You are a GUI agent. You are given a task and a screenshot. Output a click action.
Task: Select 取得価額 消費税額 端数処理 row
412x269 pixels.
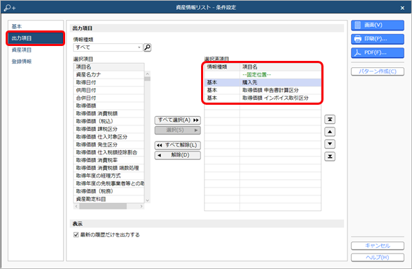(109, 168)
